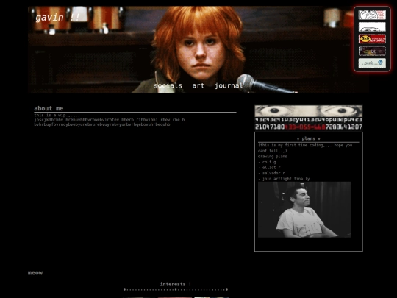397x298 pixels.
Task: Click the 'this is a wip' line
Action: click(57, 115)
